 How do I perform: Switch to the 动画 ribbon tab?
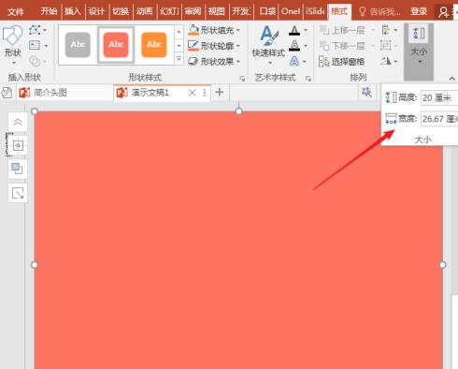[144, 11]
